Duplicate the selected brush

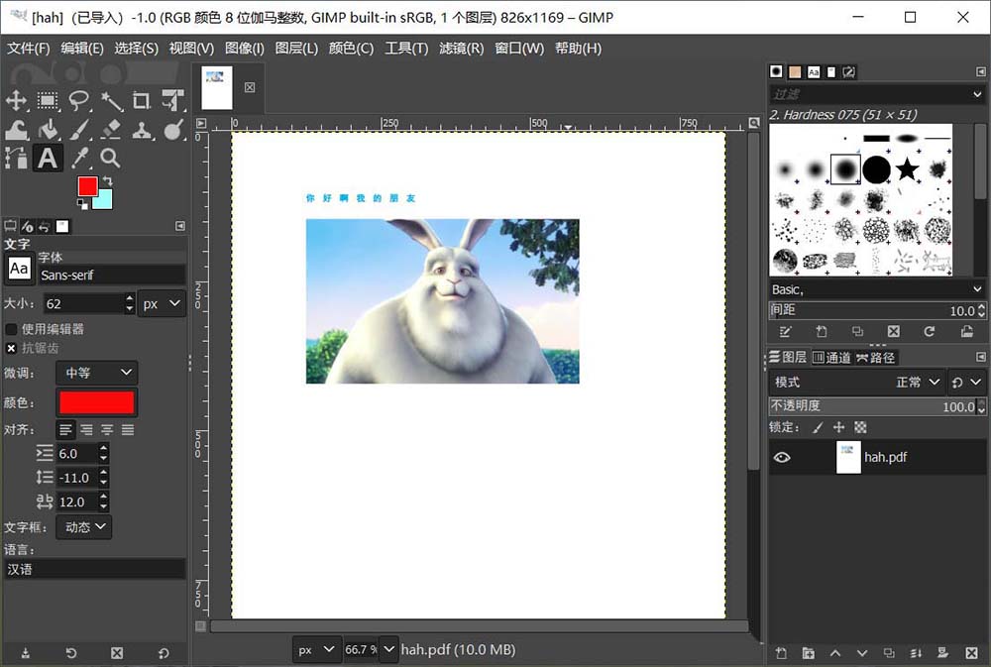point(857,331)
